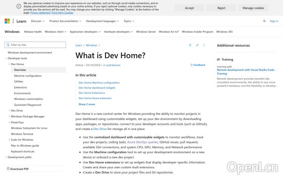Expand the Windows Package Manager node
283x177 pixels.
click(9, 116)
